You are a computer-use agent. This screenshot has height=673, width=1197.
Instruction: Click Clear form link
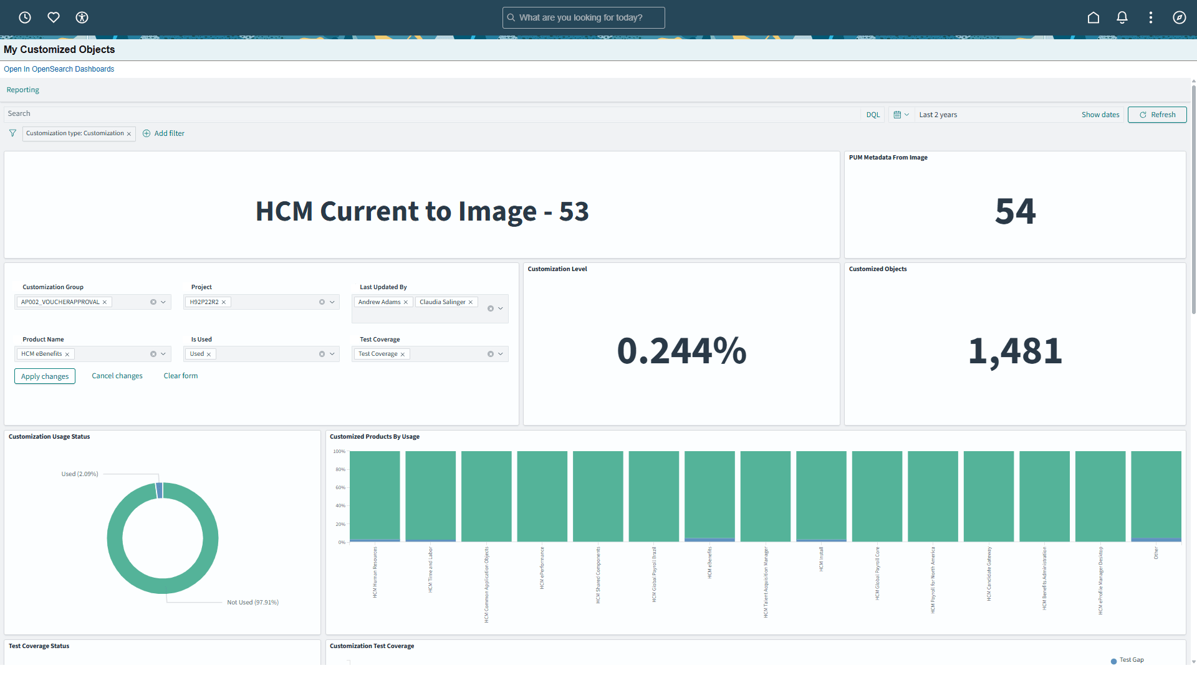click(181, 376)
